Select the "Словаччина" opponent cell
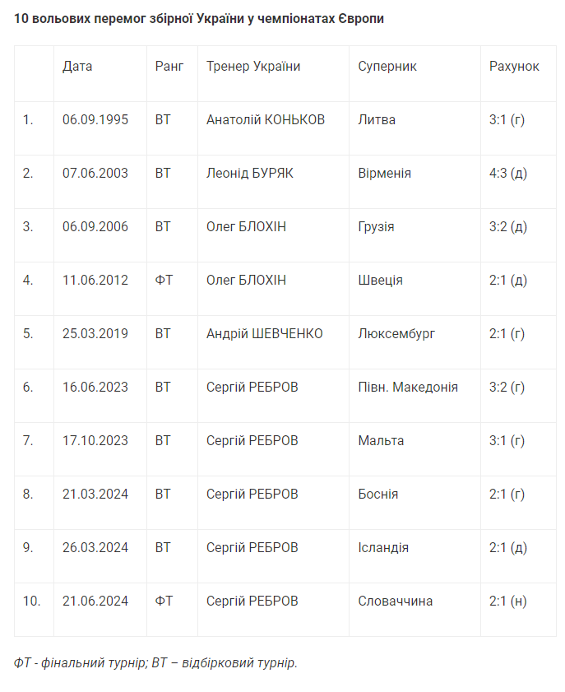This screenshot has height=692, width=565. tap(396, 601)
